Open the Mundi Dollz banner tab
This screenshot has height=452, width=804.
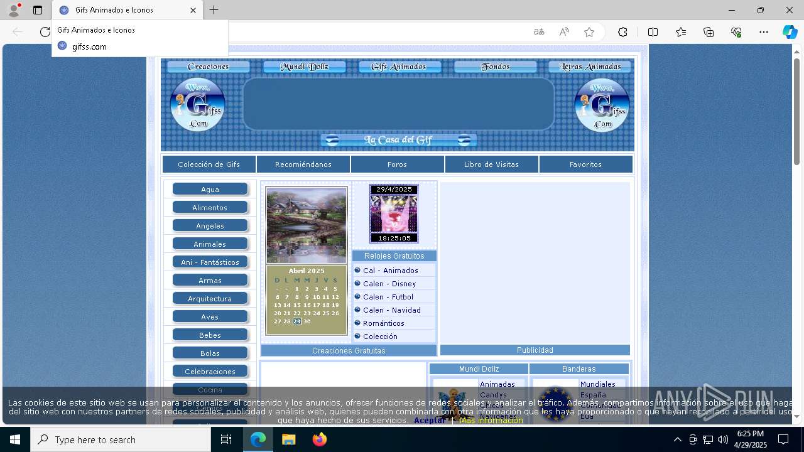304,67
